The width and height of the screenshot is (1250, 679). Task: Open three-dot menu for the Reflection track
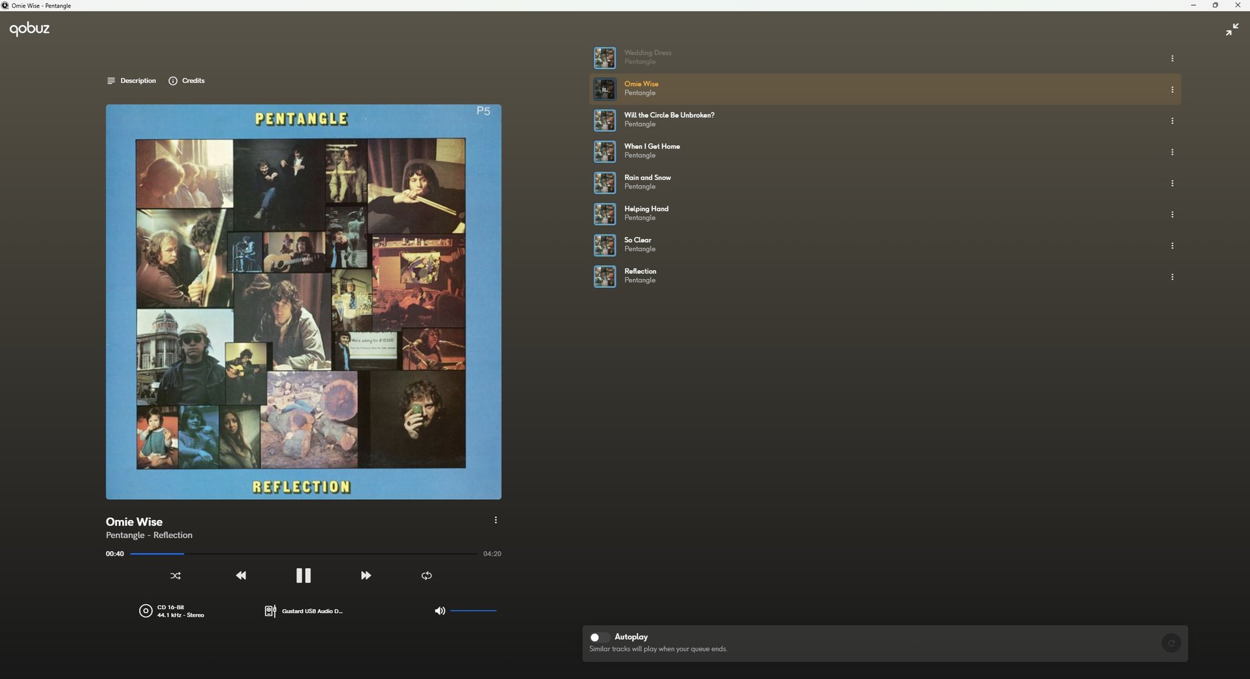coord(1172,277)
